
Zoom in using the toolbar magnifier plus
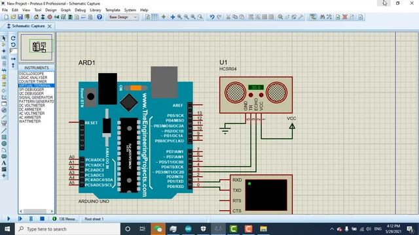(179, 17)
